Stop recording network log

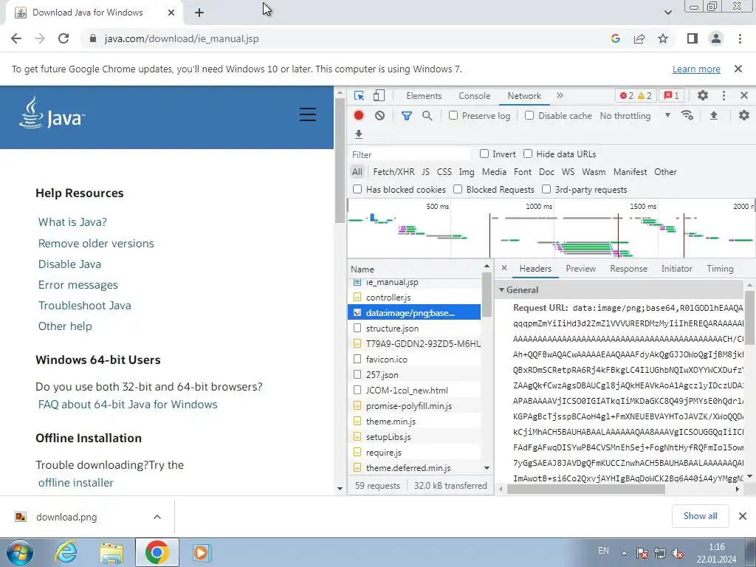pos(359,116)
